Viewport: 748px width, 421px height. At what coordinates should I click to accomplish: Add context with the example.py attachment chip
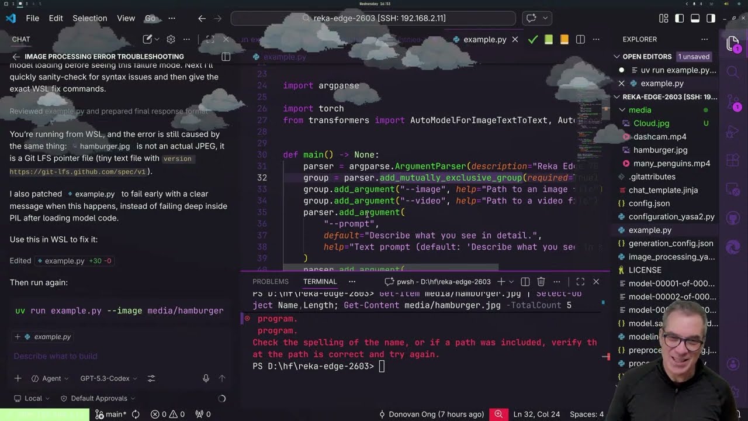[43, 337]
